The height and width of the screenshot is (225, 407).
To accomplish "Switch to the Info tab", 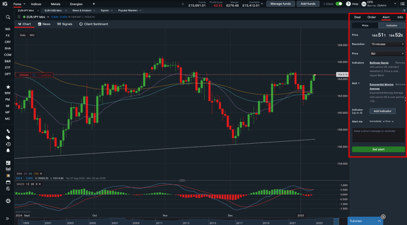I will tap(400, 17).
